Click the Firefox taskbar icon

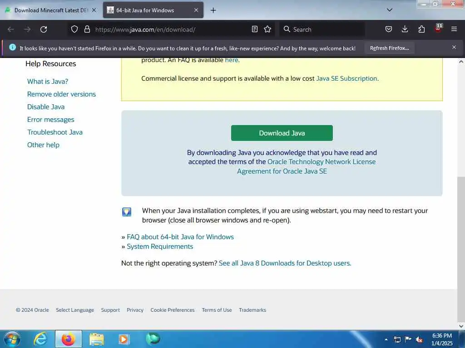pos(68,339)
